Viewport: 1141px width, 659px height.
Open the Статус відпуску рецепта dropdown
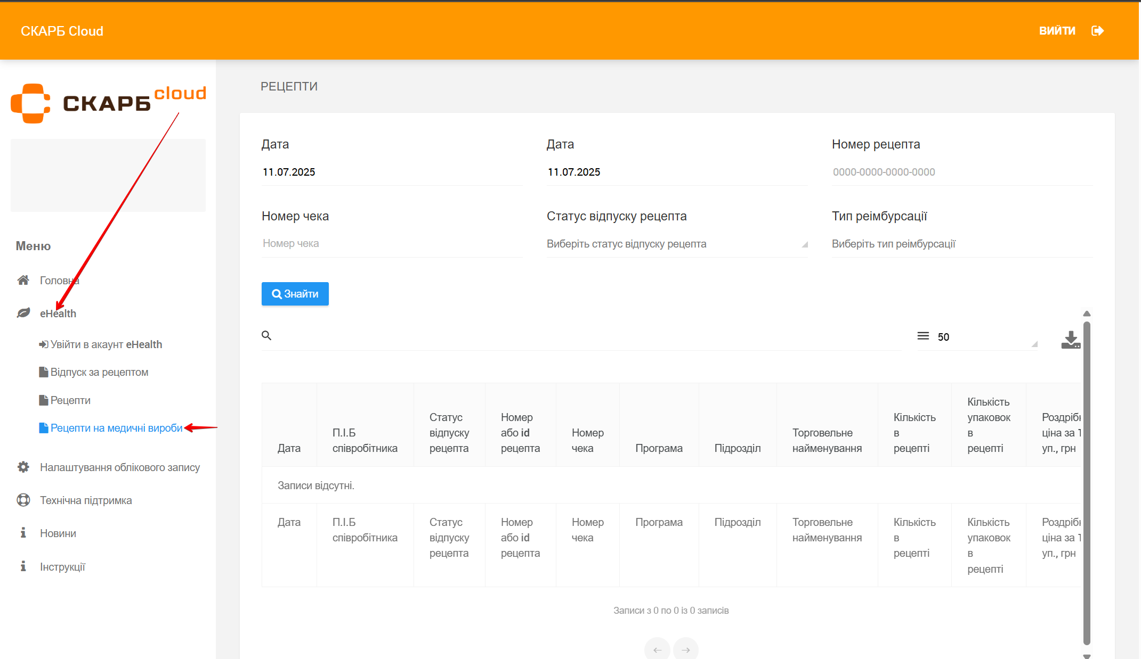pyautogui.click(x=676, y=244)
